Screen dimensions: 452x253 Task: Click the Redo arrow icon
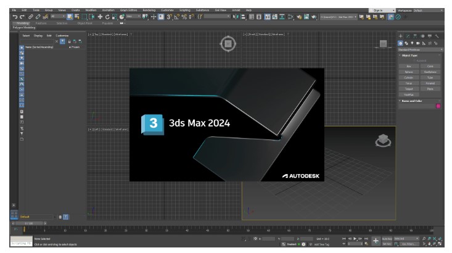coord(22,17)
